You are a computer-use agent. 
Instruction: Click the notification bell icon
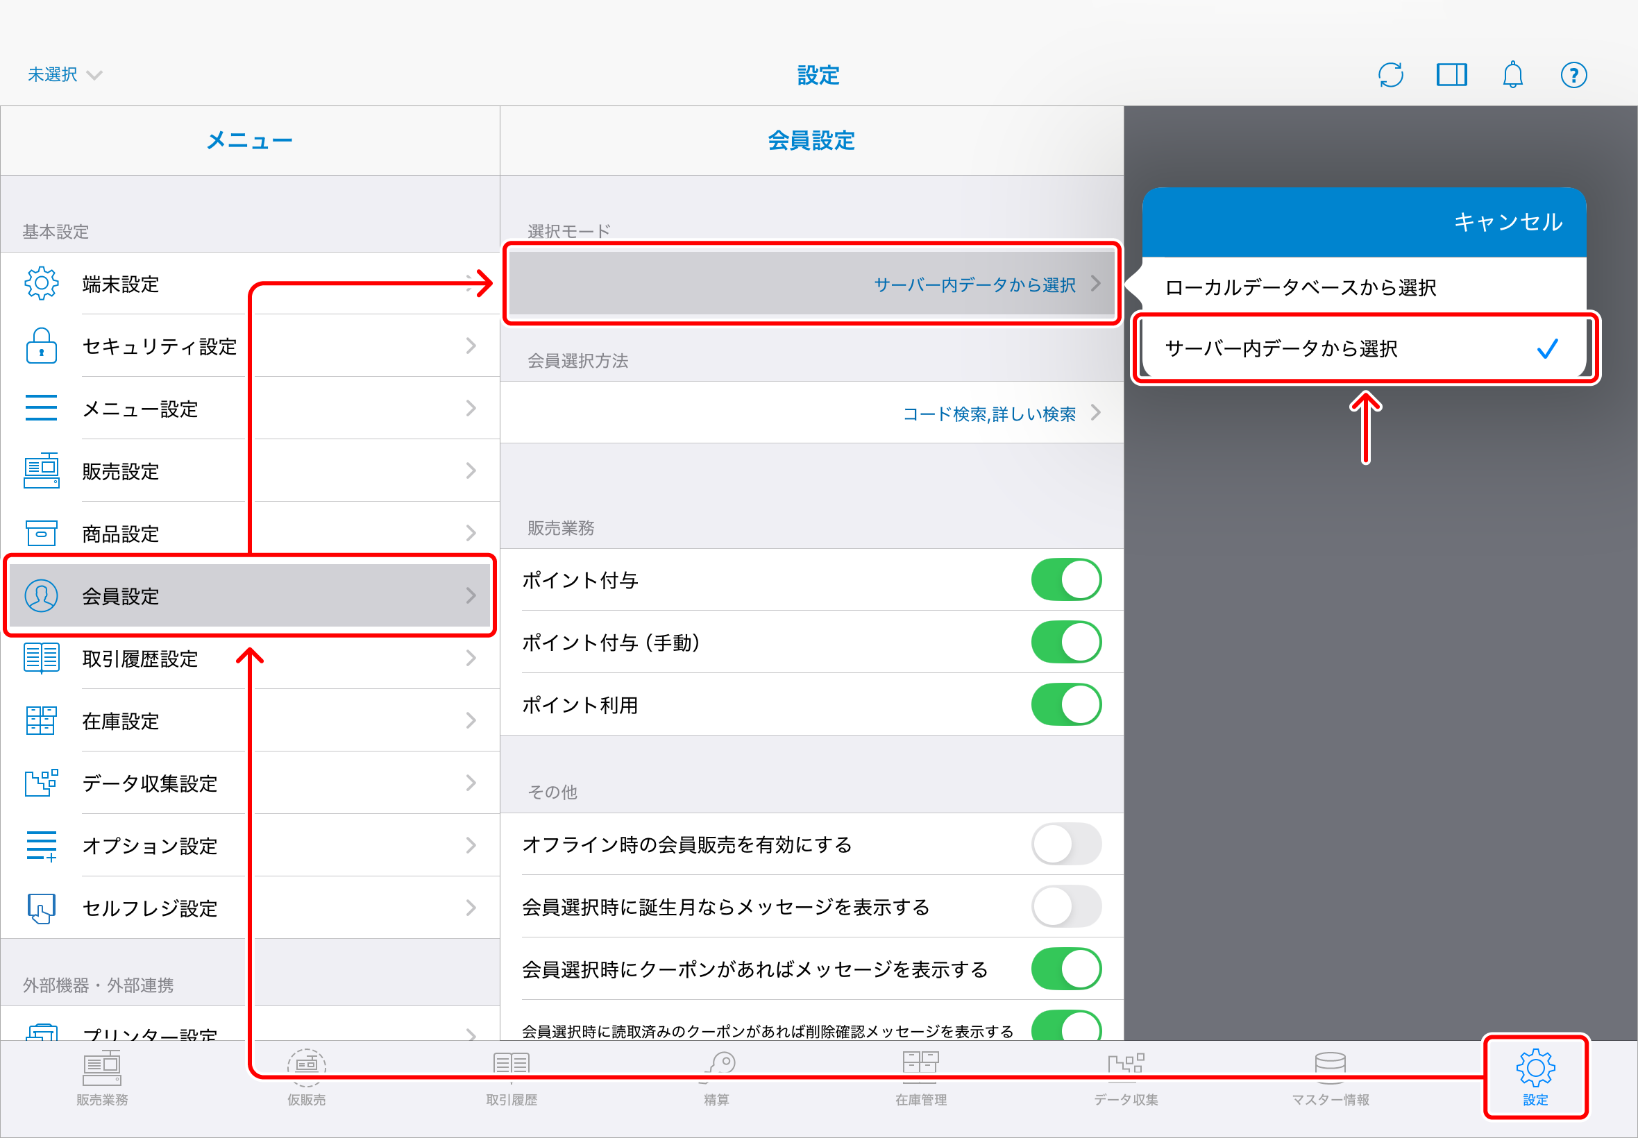[x=1512, y=75]
